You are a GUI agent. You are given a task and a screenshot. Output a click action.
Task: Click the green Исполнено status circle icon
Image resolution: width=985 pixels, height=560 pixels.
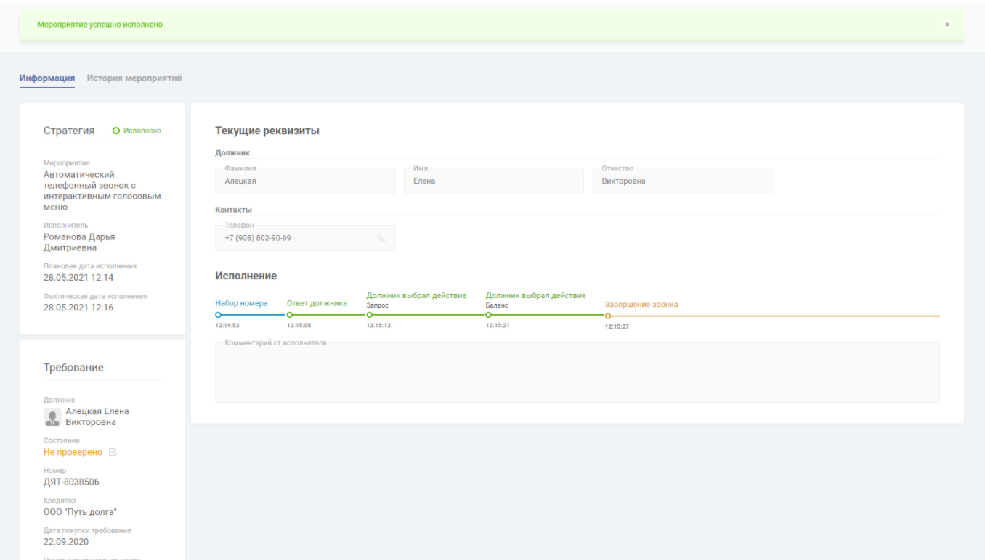[116, 131]
